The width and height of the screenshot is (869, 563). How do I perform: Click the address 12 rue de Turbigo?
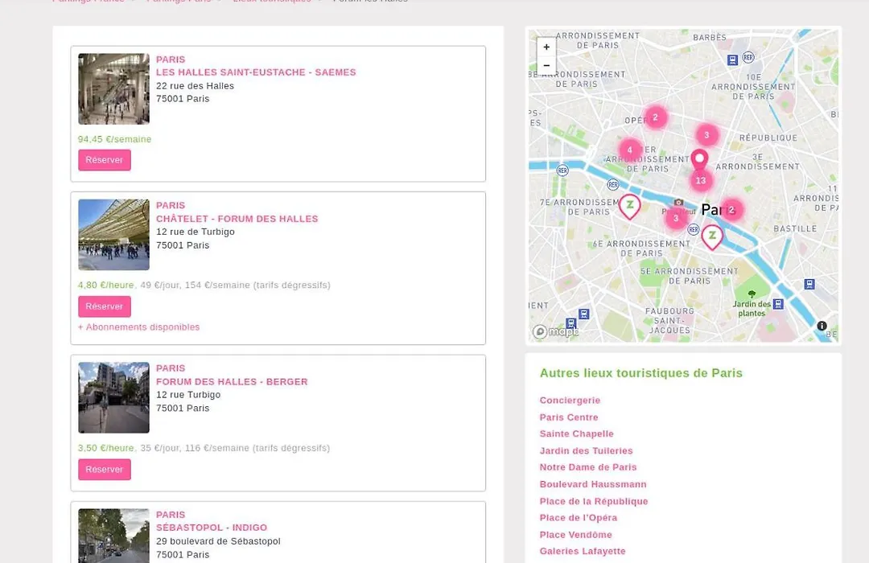pyautogui.click(x=196, y=232)
